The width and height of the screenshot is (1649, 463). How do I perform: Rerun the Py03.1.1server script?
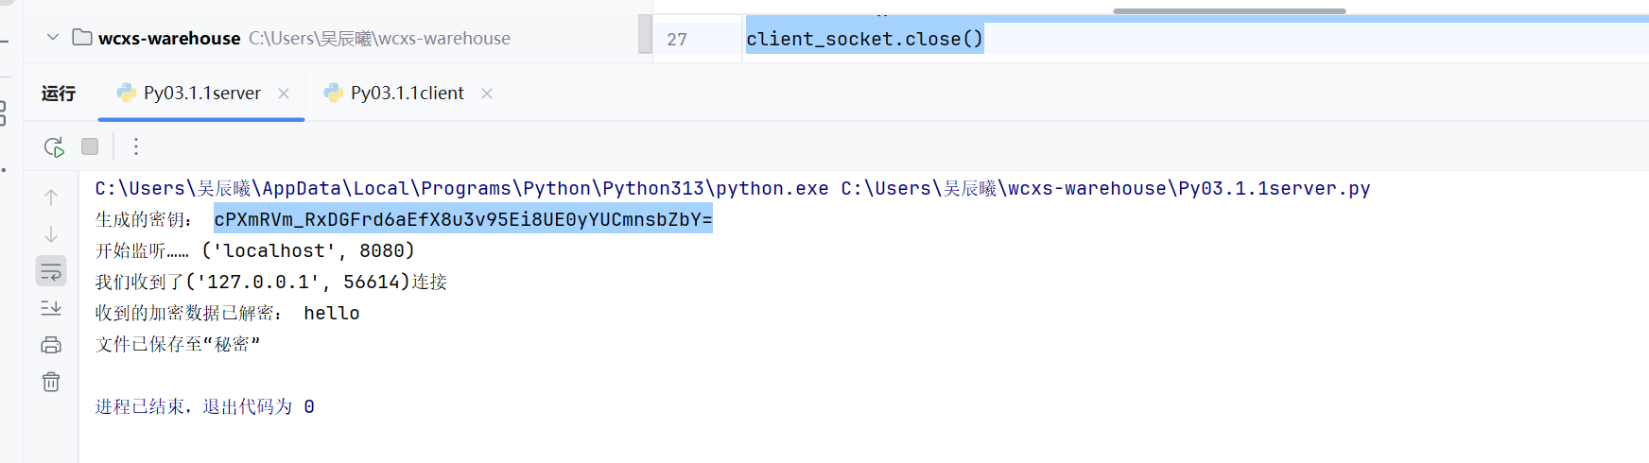click(x=54, y=147)
